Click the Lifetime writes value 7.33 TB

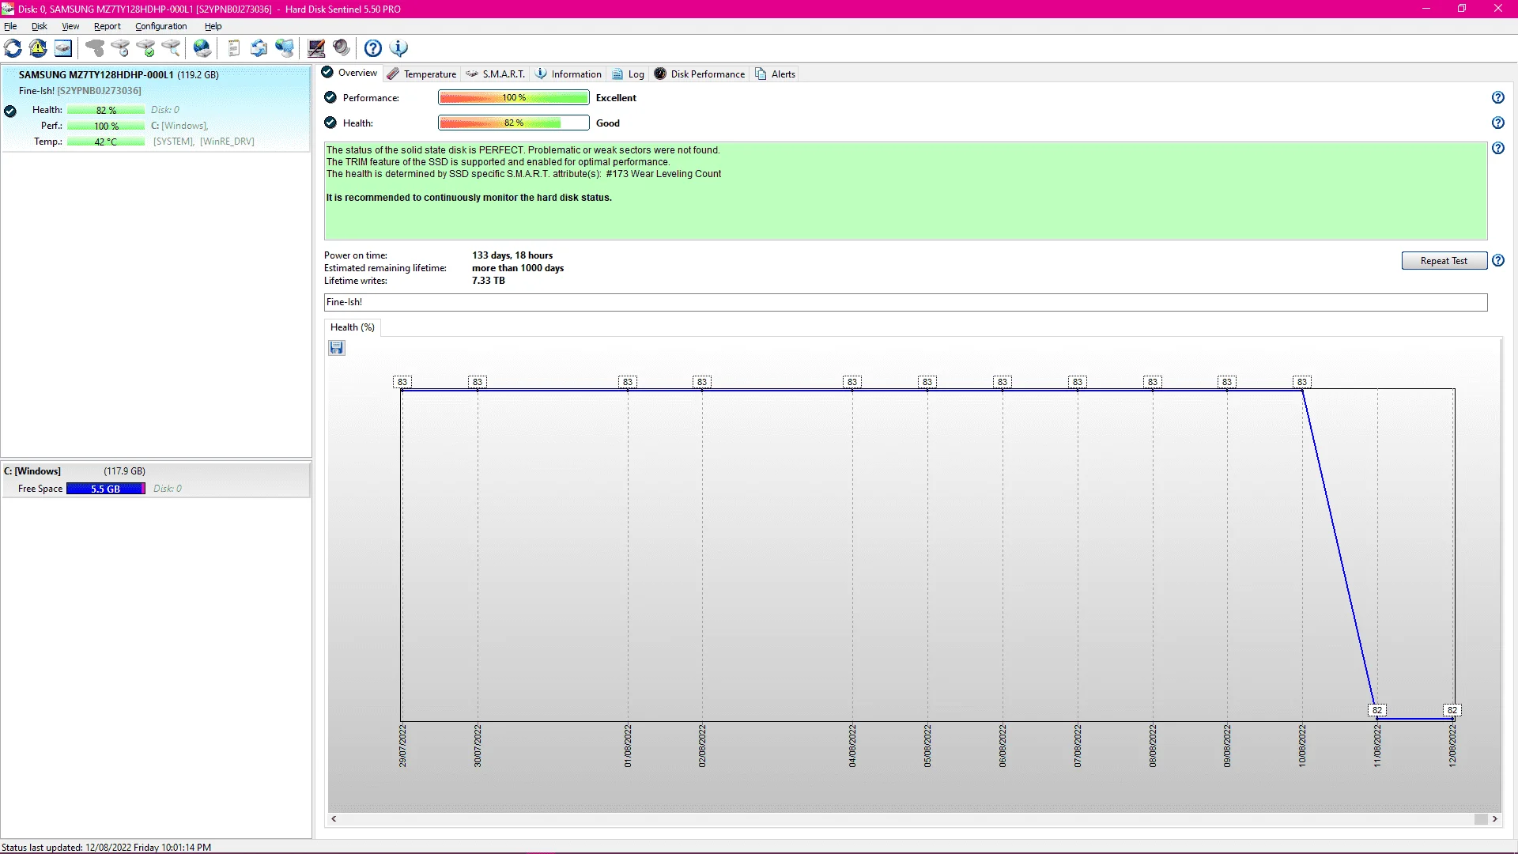click(489, 281)
